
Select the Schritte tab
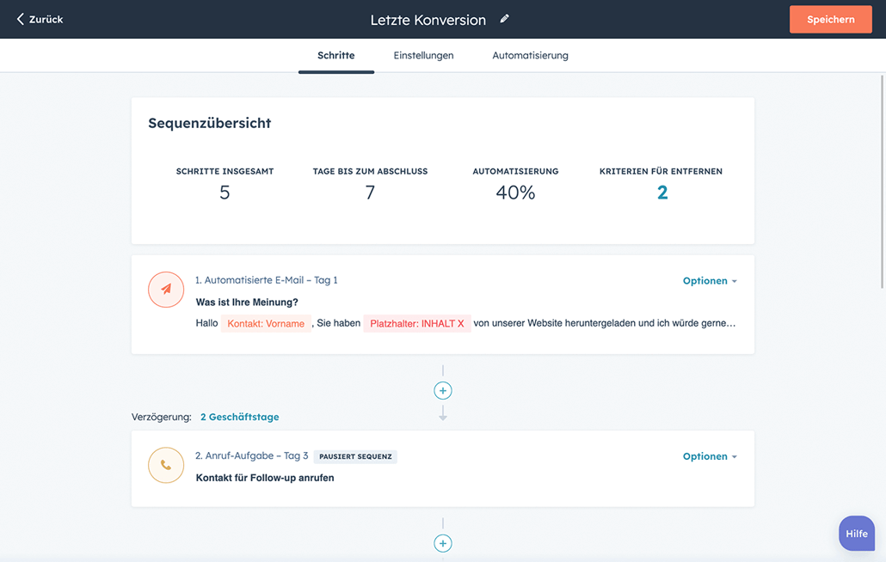click(335, 55)
